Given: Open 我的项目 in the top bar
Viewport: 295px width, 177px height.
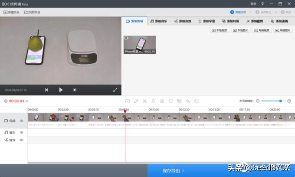Looking at the screenshot, I should (33, 12).
